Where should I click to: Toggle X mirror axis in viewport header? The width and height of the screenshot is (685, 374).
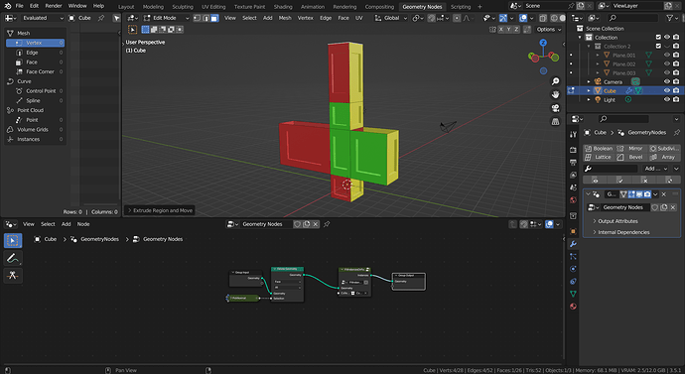point(500,29)
